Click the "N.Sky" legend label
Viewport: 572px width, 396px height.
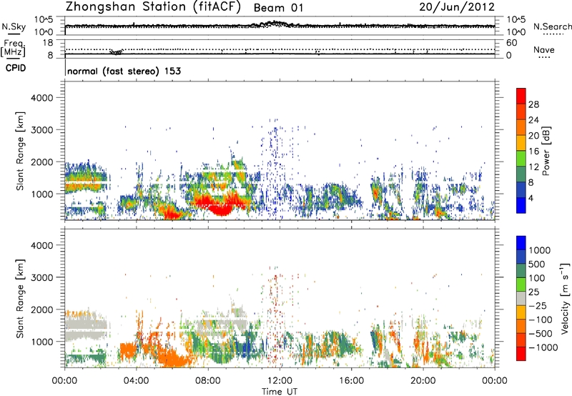point(14,26)
